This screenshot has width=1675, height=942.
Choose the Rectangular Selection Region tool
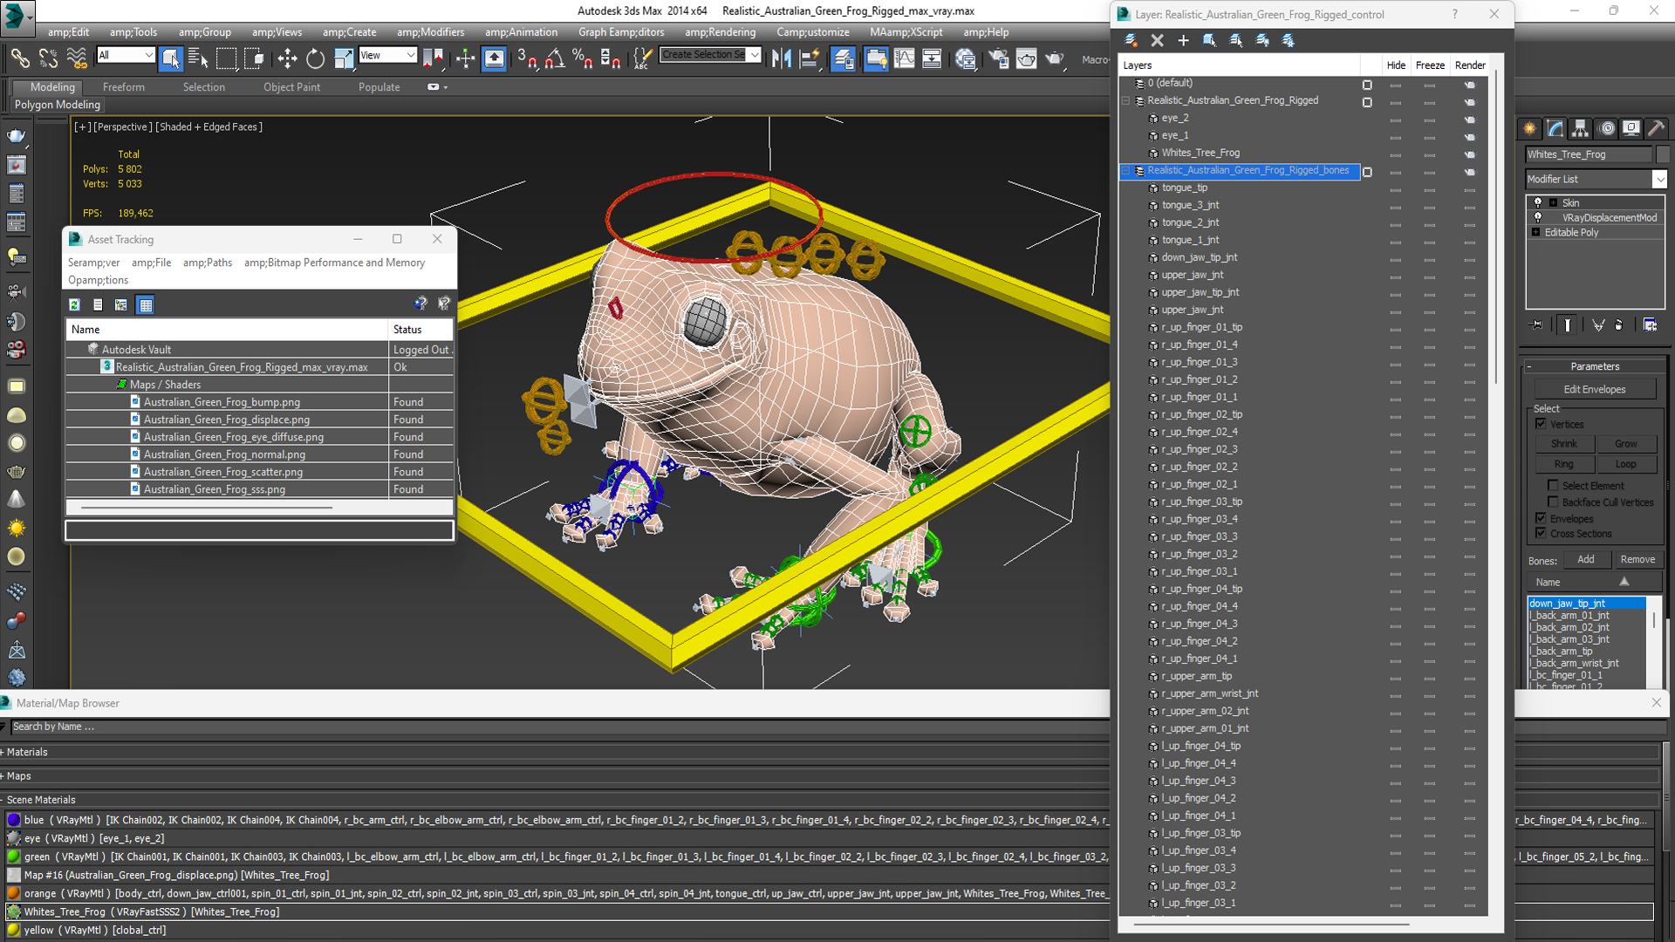[x=226, y=58]
